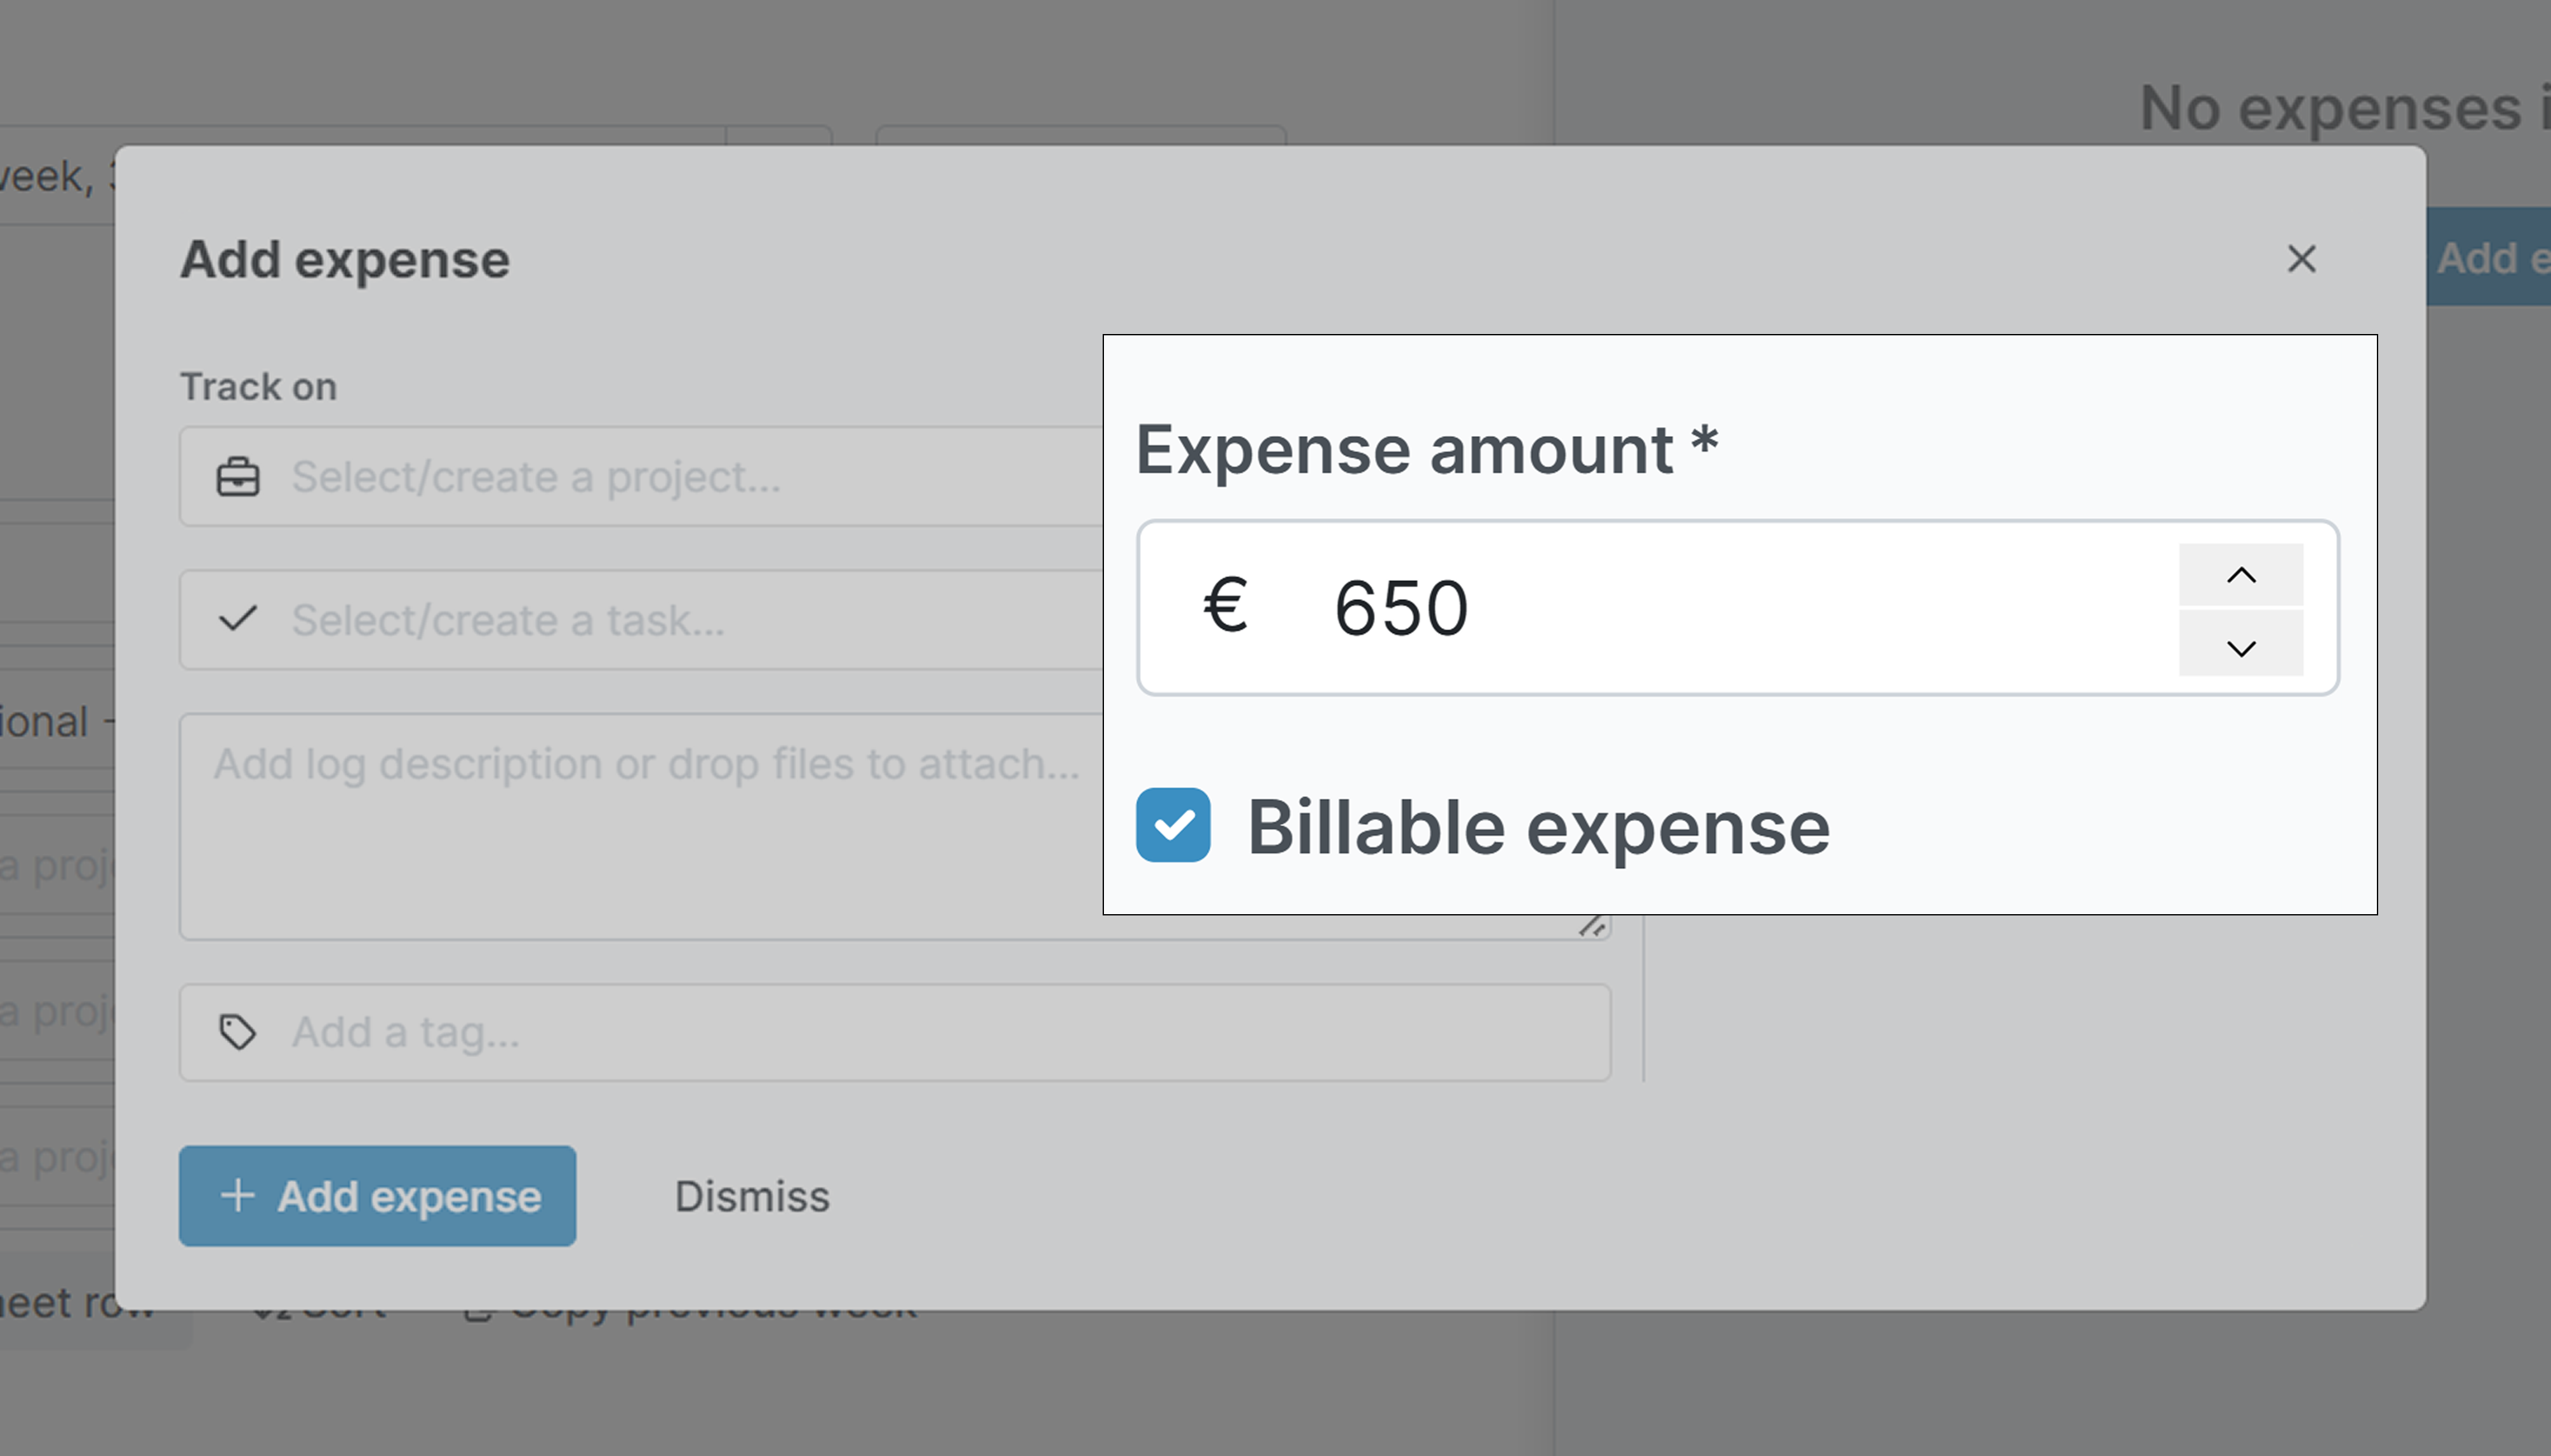Decrease the expense amount with the down arrow
Image resolution: width=2551 pixels, height=1456 pixels.
(2241, 645)
